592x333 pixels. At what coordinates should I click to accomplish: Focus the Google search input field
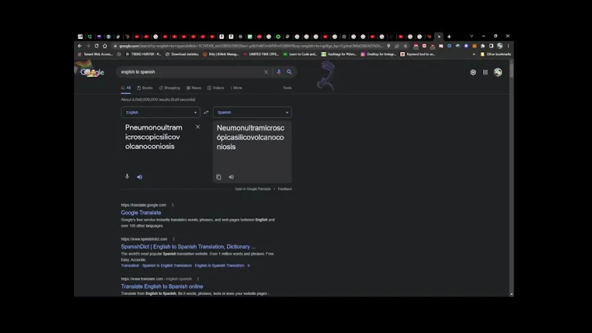pyautogui.click(x=190, y=72)
